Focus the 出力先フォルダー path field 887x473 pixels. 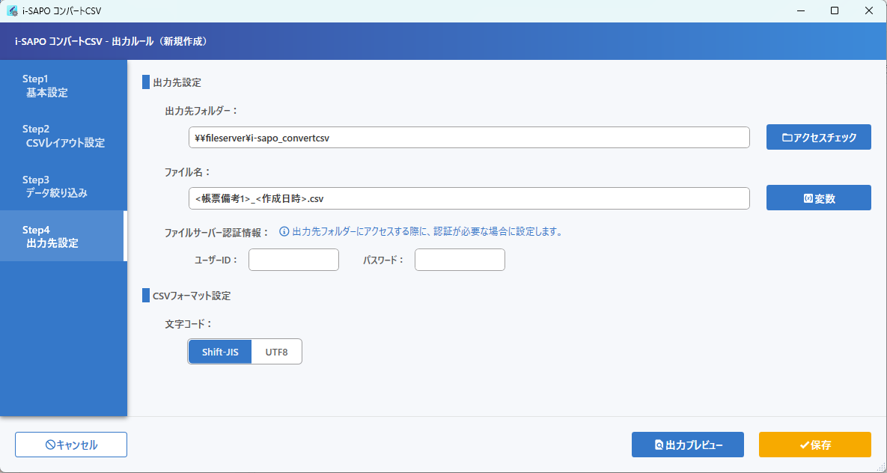[469, 138]
